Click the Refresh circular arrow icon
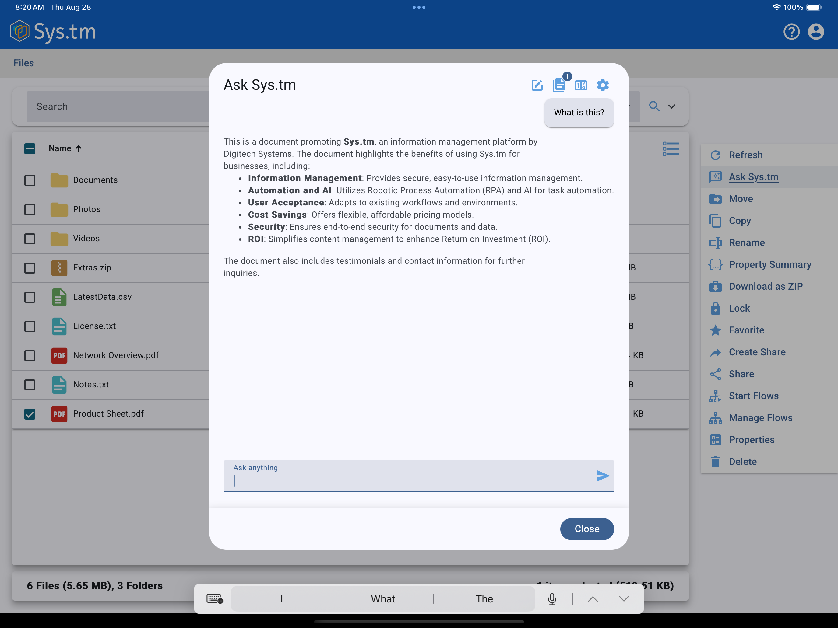The image size is (838, 628). point(716,155)
